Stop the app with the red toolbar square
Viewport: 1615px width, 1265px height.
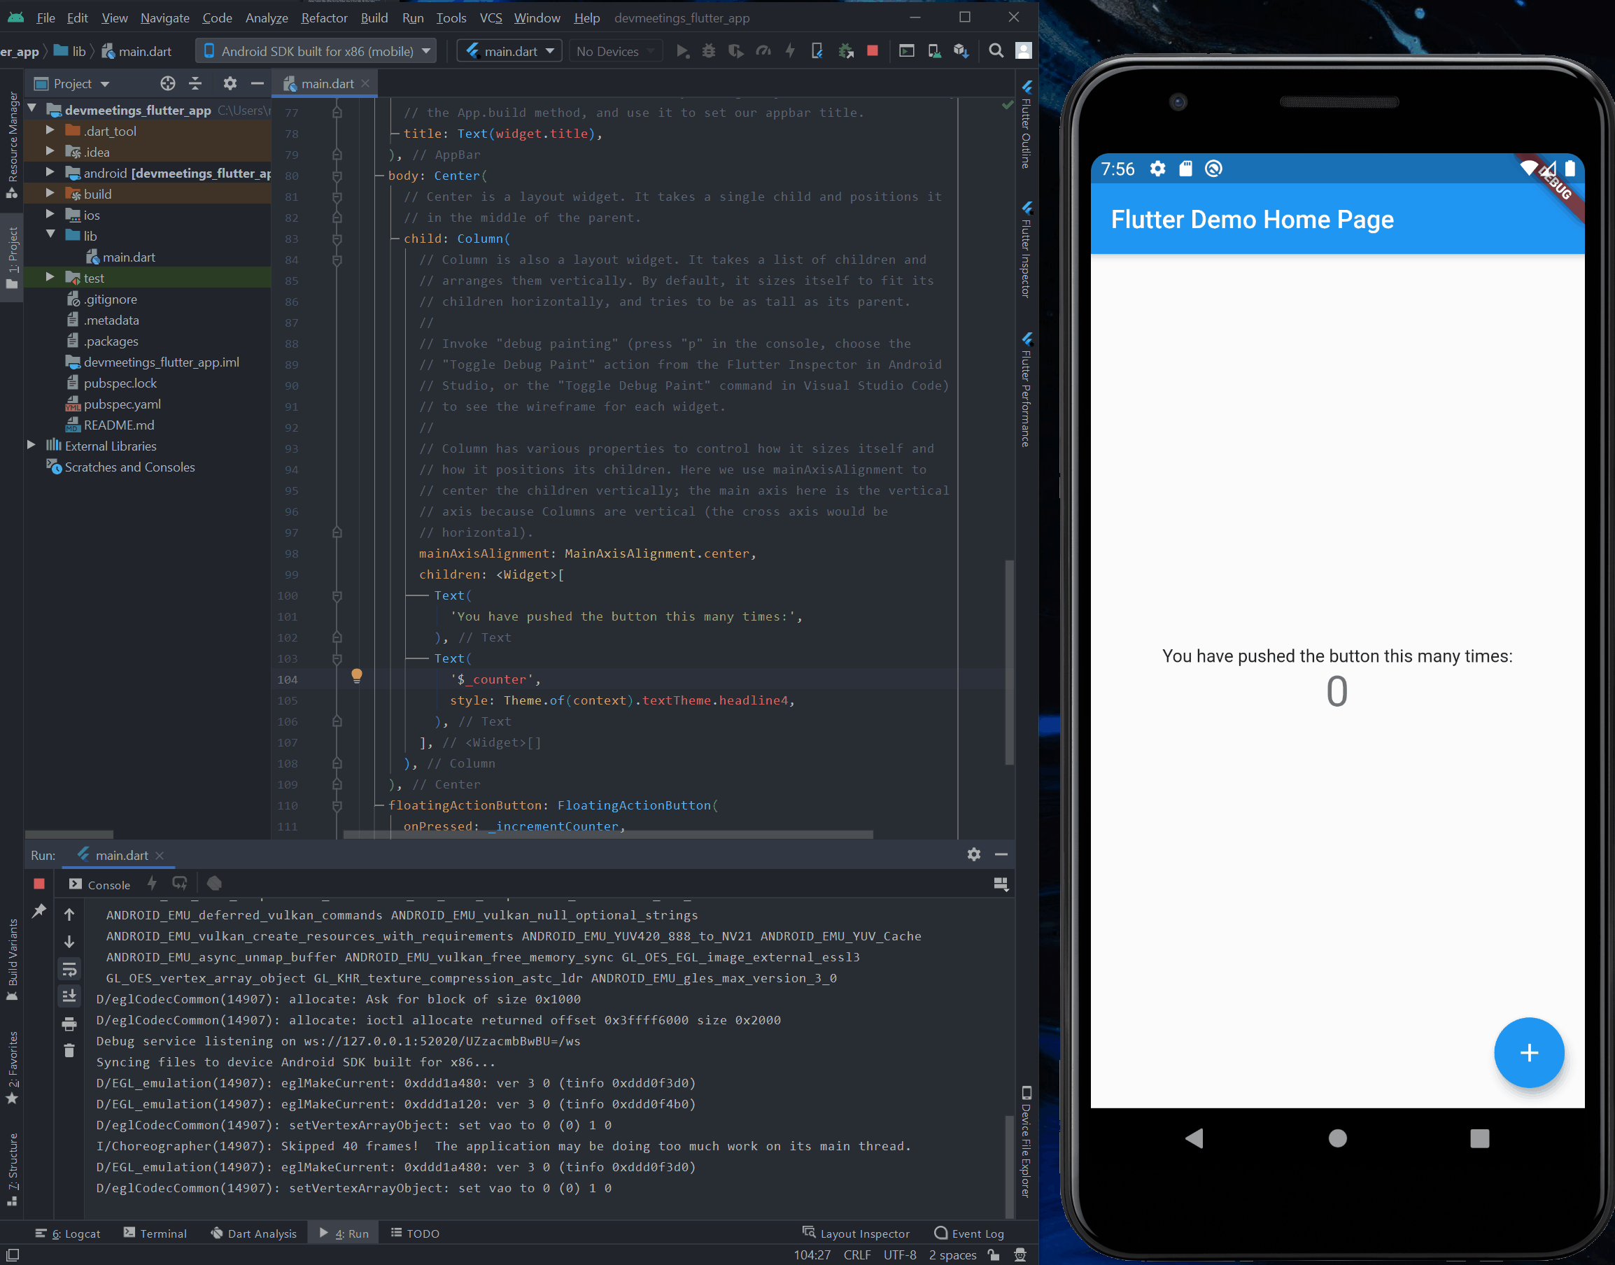click(x=872, y=51)
